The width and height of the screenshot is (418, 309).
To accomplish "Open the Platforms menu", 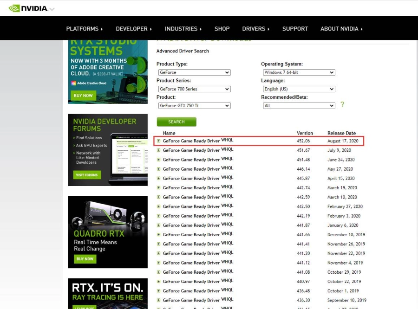I will click(85, 29).
